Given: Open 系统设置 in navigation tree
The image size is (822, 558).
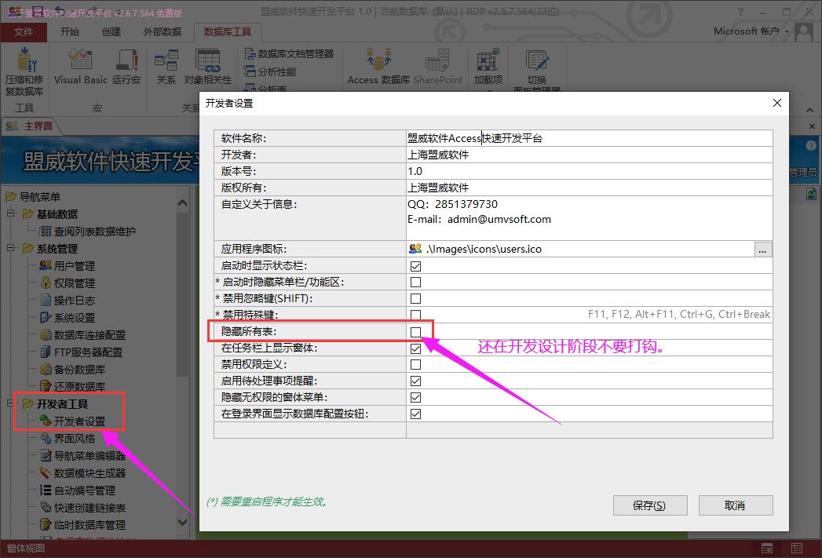Looking at the screenshot, I should pyautogui.click(x=68, y=318).
